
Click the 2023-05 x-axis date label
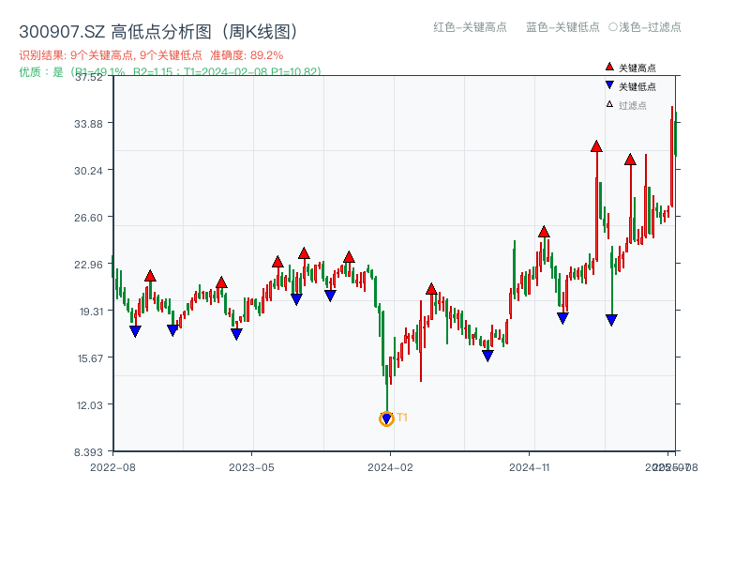[251, 467]
